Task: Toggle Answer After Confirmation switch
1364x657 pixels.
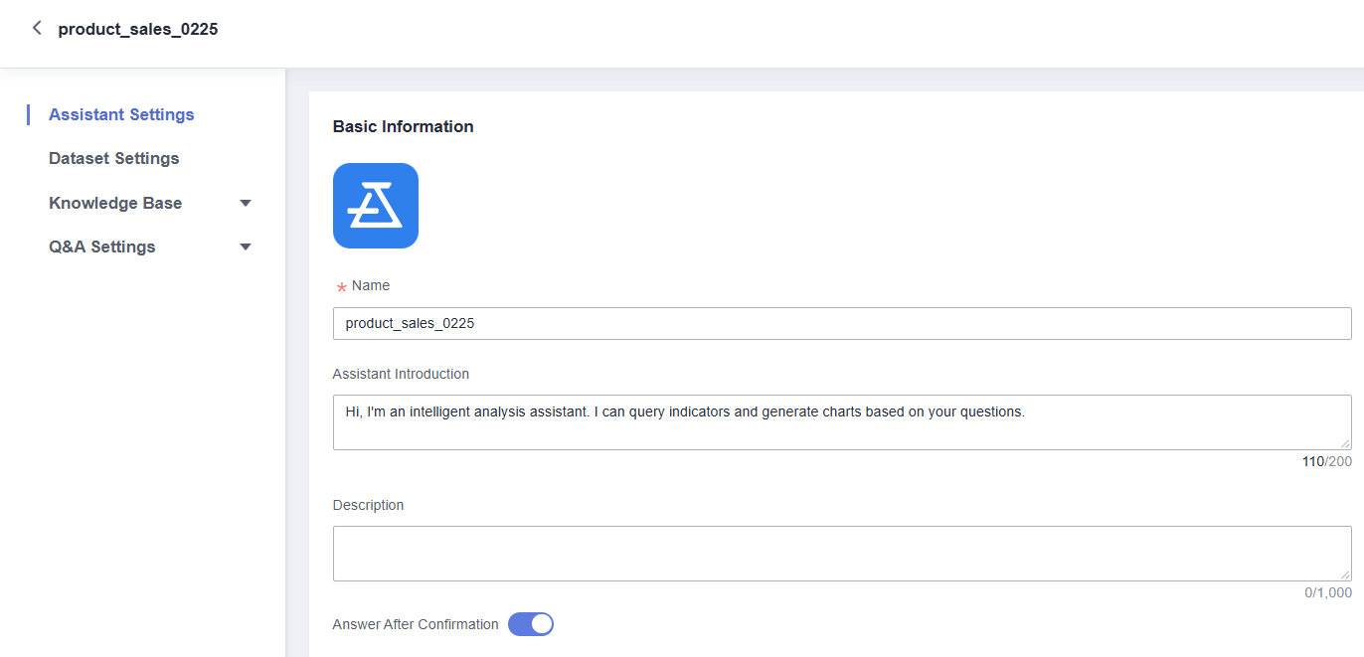Action: click(x=531, y=624)
